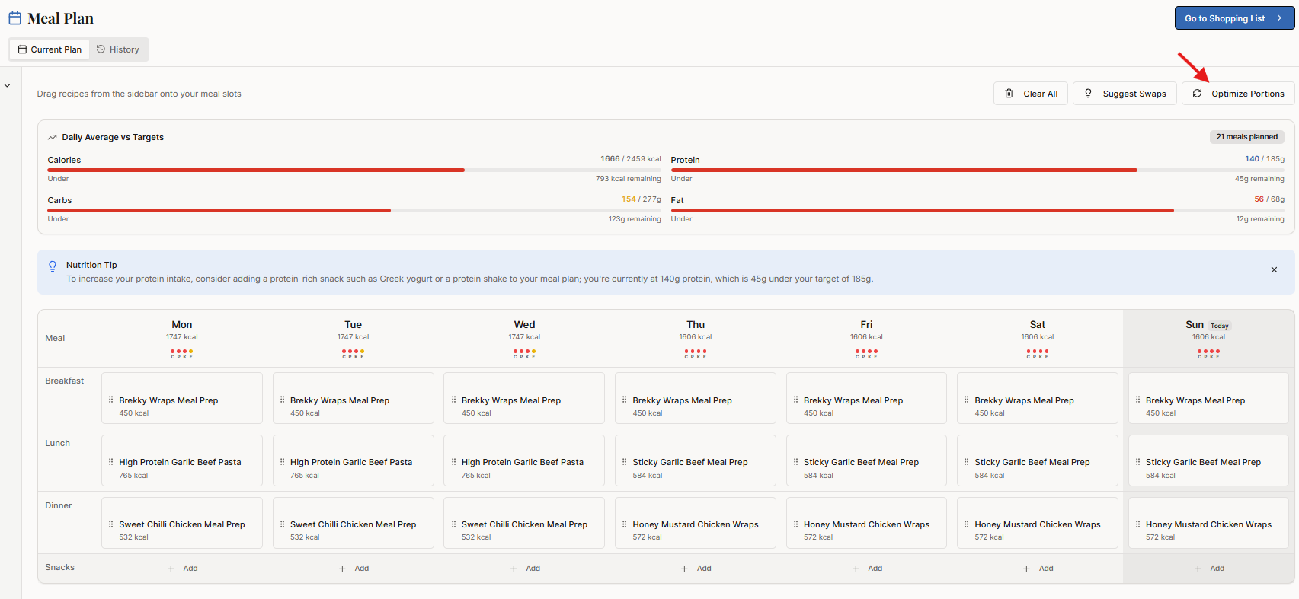Click the Carbs progress bar
Screen dimensions: 1299x599
click(354, 211)
